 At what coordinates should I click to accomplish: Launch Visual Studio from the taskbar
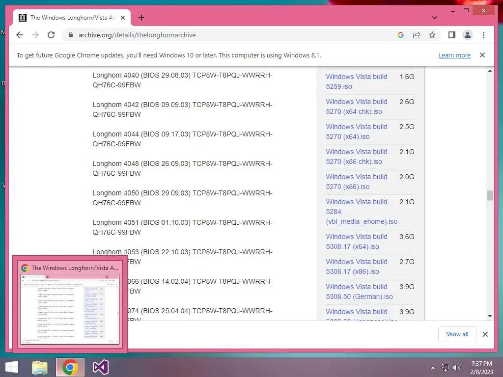pyautogui.click(x=100, y=367)
